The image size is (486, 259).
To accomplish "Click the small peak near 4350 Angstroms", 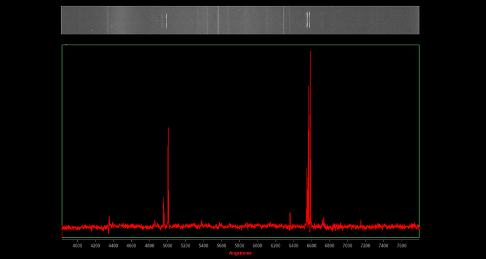I will [109, 217].
